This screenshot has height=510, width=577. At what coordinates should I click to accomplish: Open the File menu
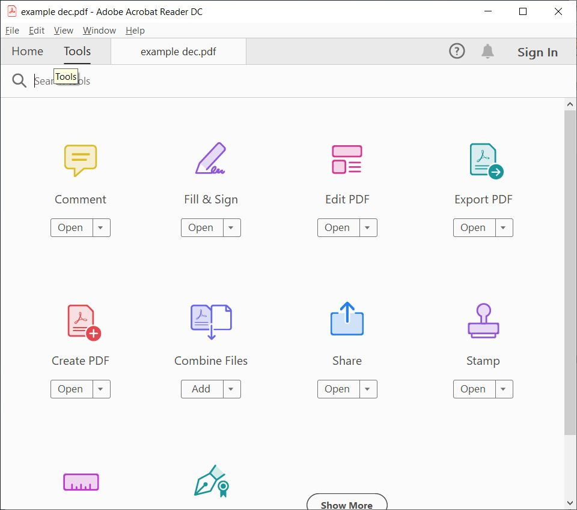pyautogui.click(x=12, y=31)
